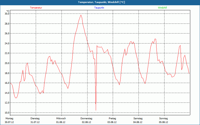Select the 18,0 y-axis value
200x125 pixels.
7,73
